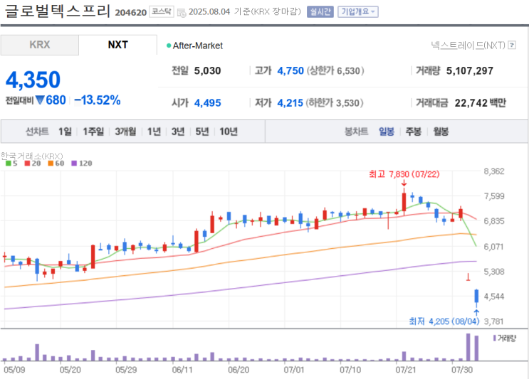Select the 주봉 weekly candle chart
Viewport: 529px width, 379px height.
pos(413,132)
